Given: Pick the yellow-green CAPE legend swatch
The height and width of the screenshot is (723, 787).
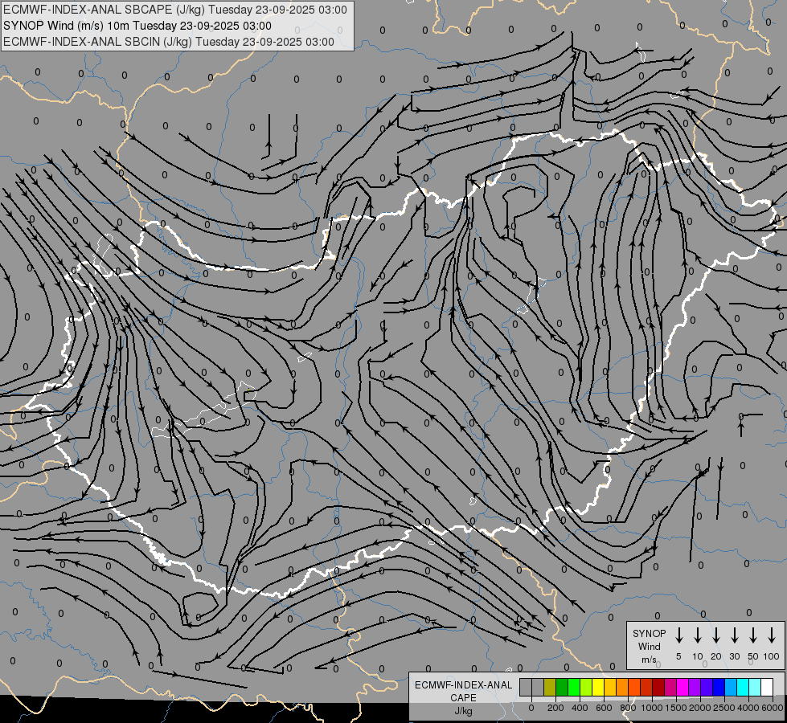Looking at the screenshot, I should point(586,687).
